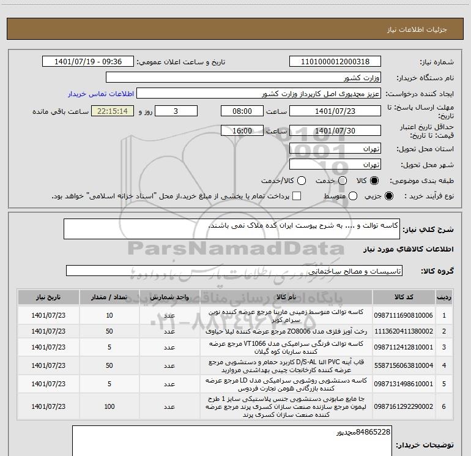The width and height of the screenshot is (471, 456).
Task: Click the remaining days field showing 3
Action: 176,111
